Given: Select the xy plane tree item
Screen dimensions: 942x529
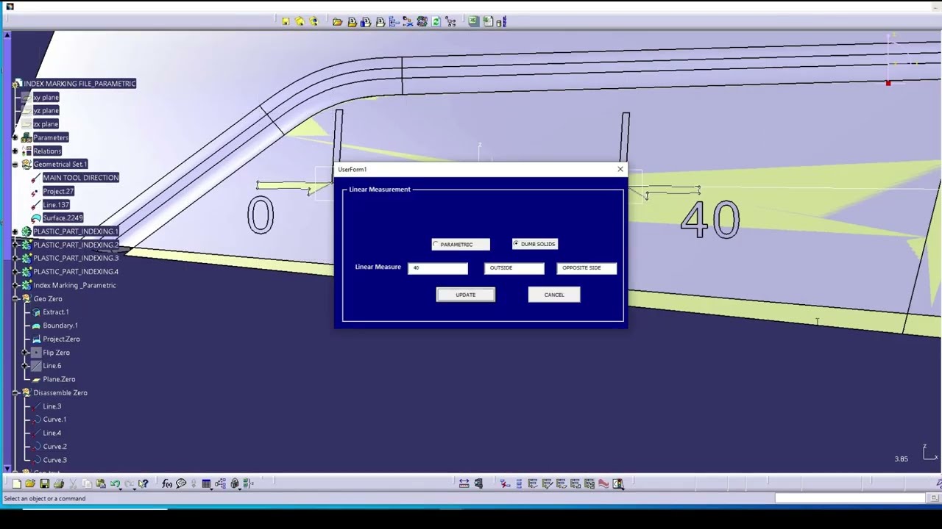Looking at the screenshot, I should (46, 97).
